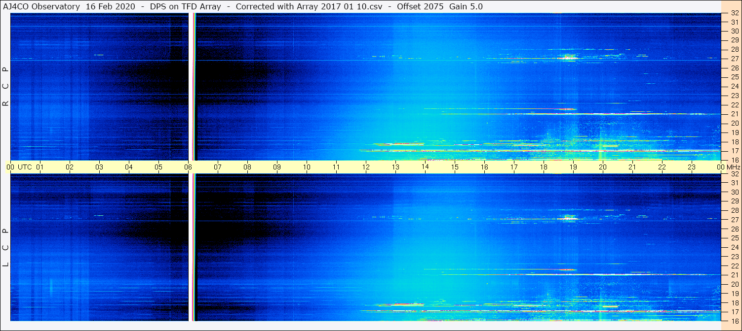Click the 32 MHz label in RCP panel

pos(734,13)
